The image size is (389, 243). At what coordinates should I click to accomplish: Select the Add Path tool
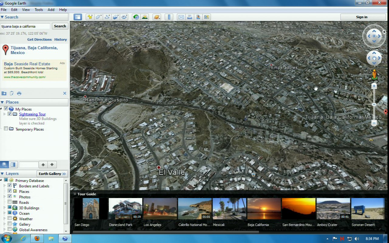click(107, 17)
